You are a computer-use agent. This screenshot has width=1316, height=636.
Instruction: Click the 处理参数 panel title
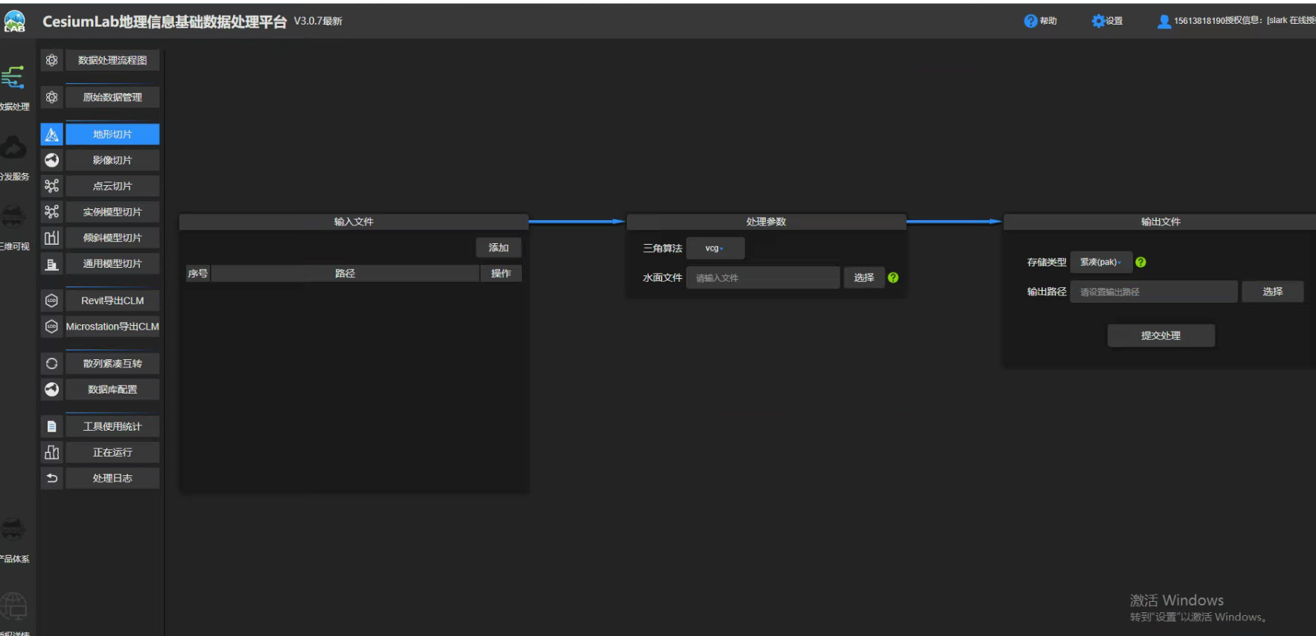(x=766, y=222)
